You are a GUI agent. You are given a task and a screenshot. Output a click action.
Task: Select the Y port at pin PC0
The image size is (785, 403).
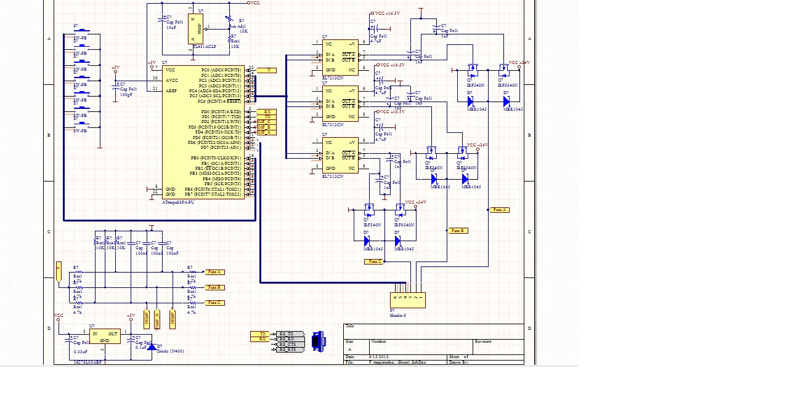click(267, 70)
